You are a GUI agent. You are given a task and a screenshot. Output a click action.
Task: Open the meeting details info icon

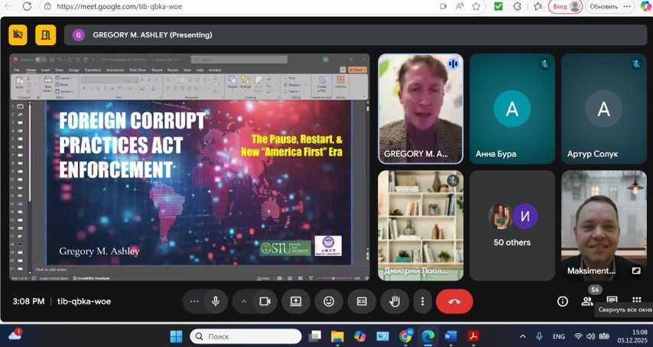coord(562,301)
